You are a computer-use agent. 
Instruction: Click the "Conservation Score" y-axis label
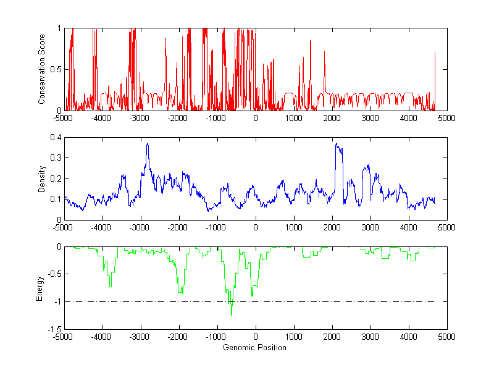coord(42,69)
